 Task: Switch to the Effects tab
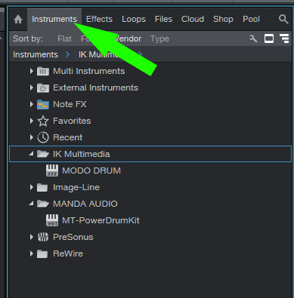[x=99, y=19]
